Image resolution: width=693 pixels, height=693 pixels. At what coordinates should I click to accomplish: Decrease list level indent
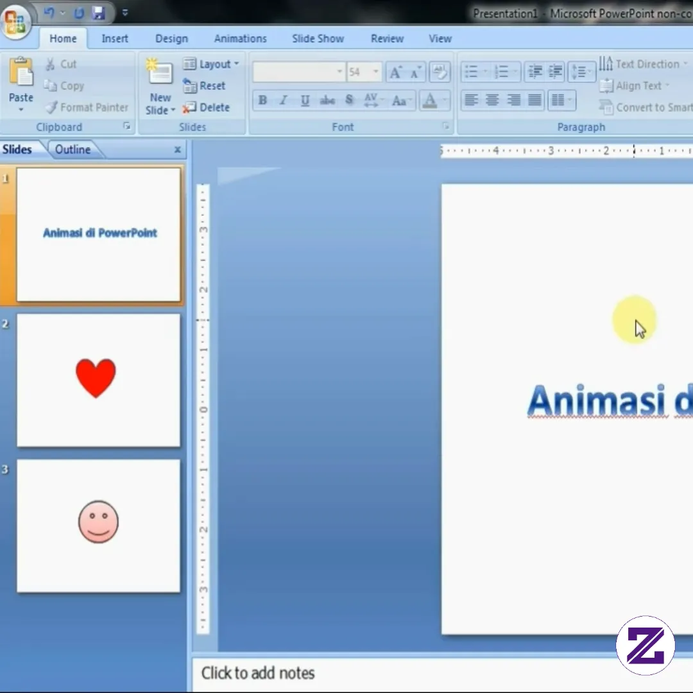click(x=535, y=72)
